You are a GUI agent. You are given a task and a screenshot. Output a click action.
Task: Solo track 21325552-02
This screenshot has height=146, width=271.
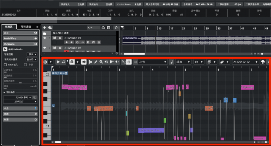click(60, 47)
